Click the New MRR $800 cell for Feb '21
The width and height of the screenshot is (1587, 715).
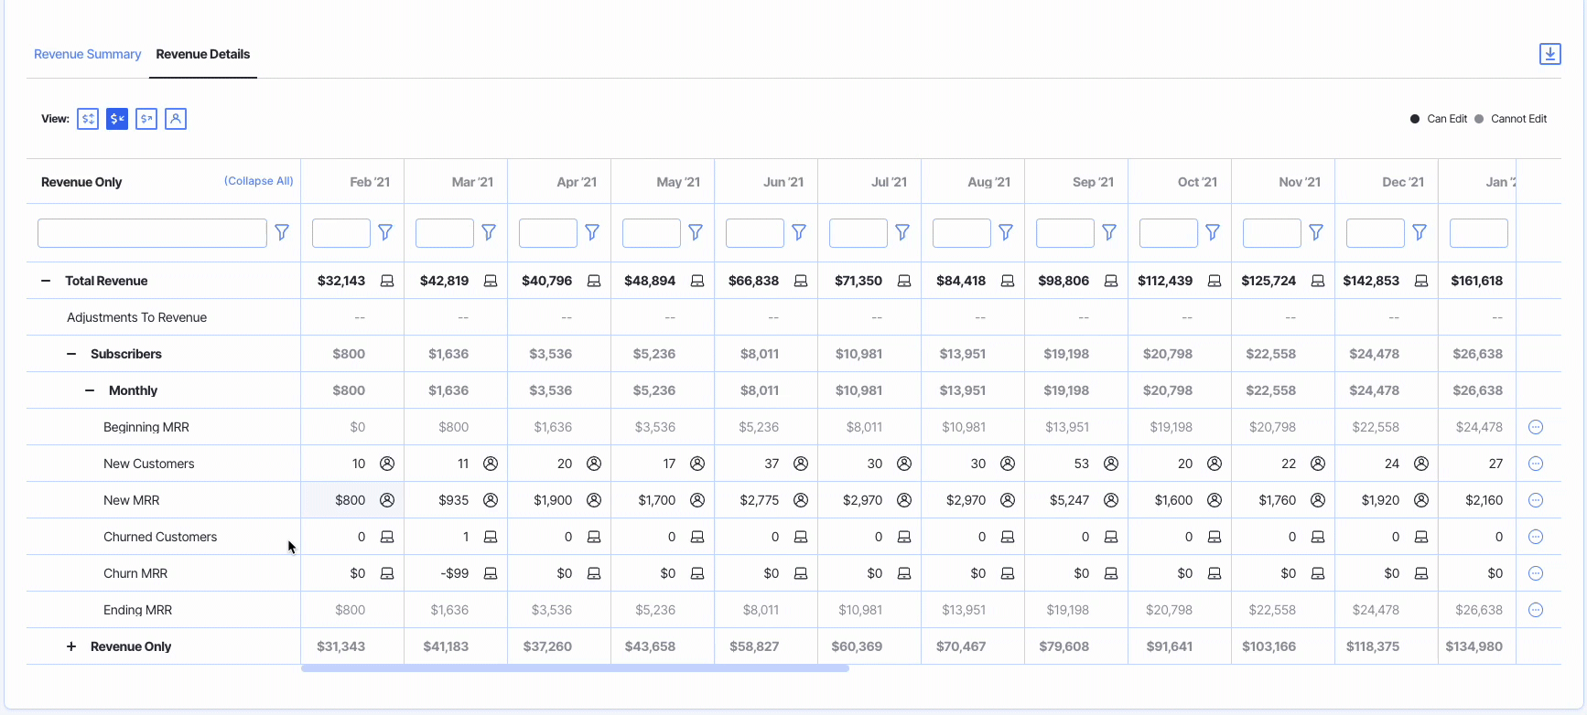click(350, 500)
